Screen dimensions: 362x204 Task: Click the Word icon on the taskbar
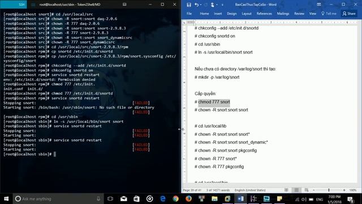pos(240,199)
